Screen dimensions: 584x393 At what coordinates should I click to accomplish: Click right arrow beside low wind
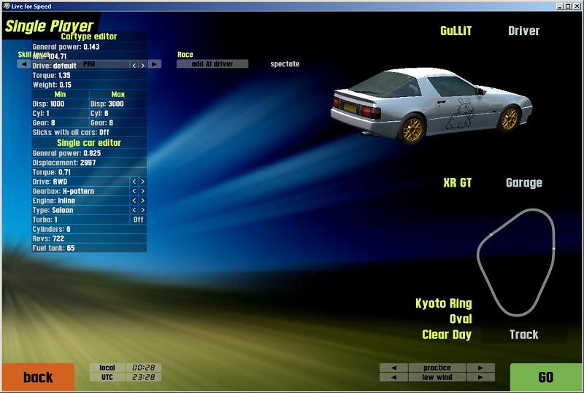coord(480,377)
